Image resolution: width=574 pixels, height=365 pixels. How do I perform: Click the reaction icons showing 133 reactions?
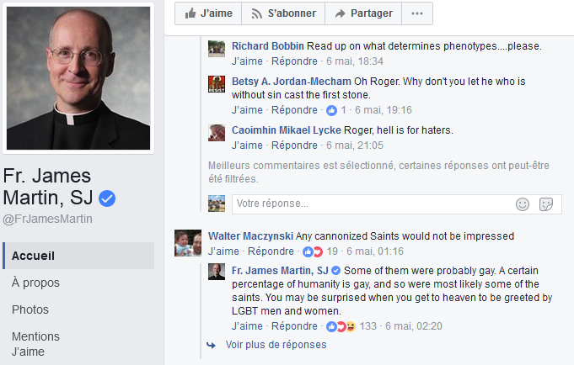coord(337,326)
